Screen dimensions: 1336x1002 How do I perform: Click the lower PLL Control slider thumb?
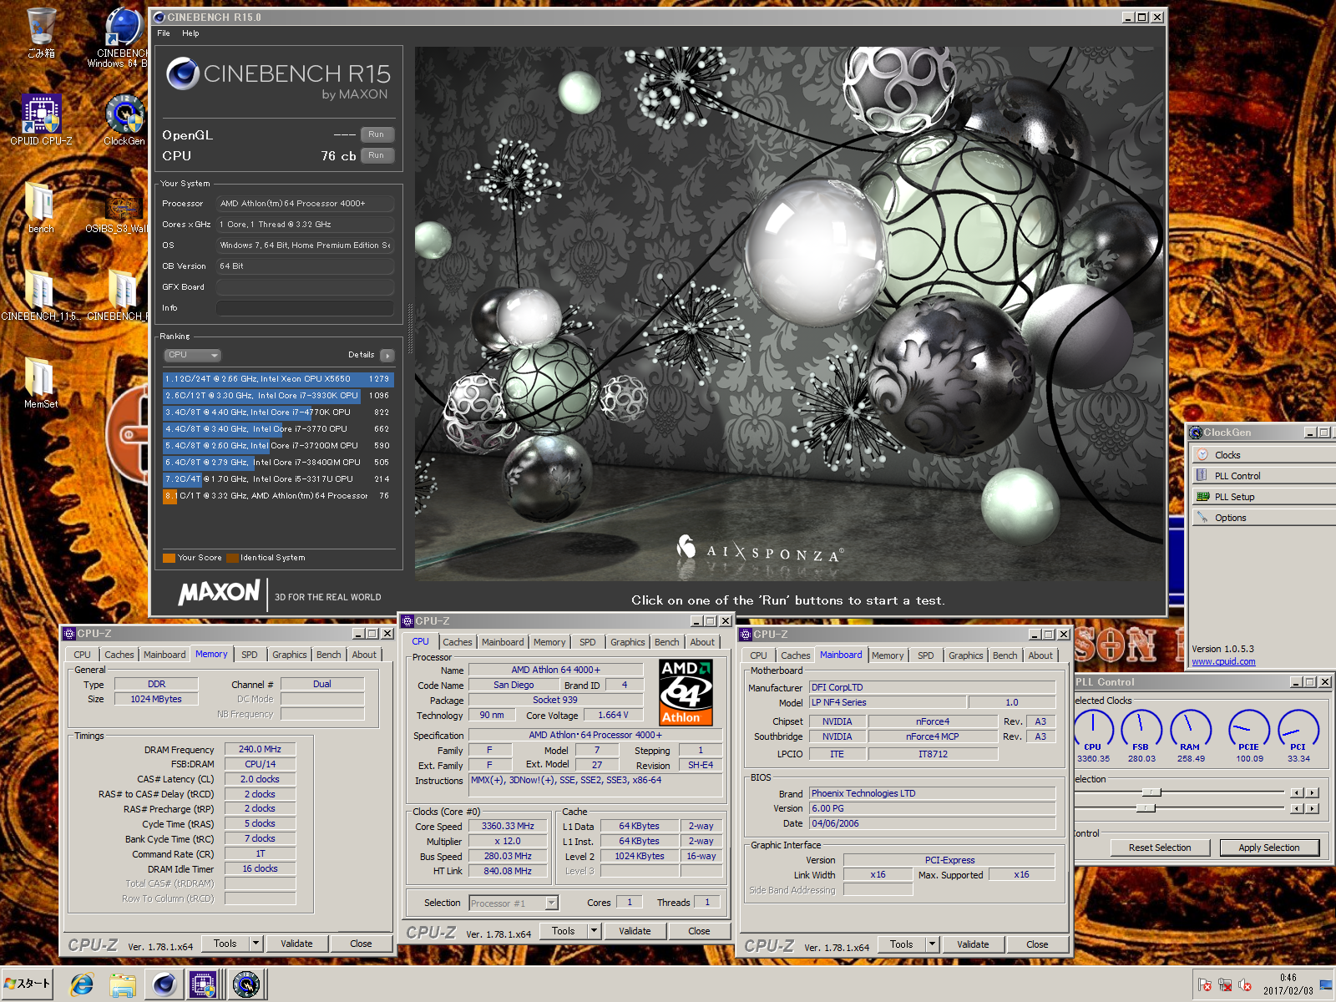(1146, 808)
